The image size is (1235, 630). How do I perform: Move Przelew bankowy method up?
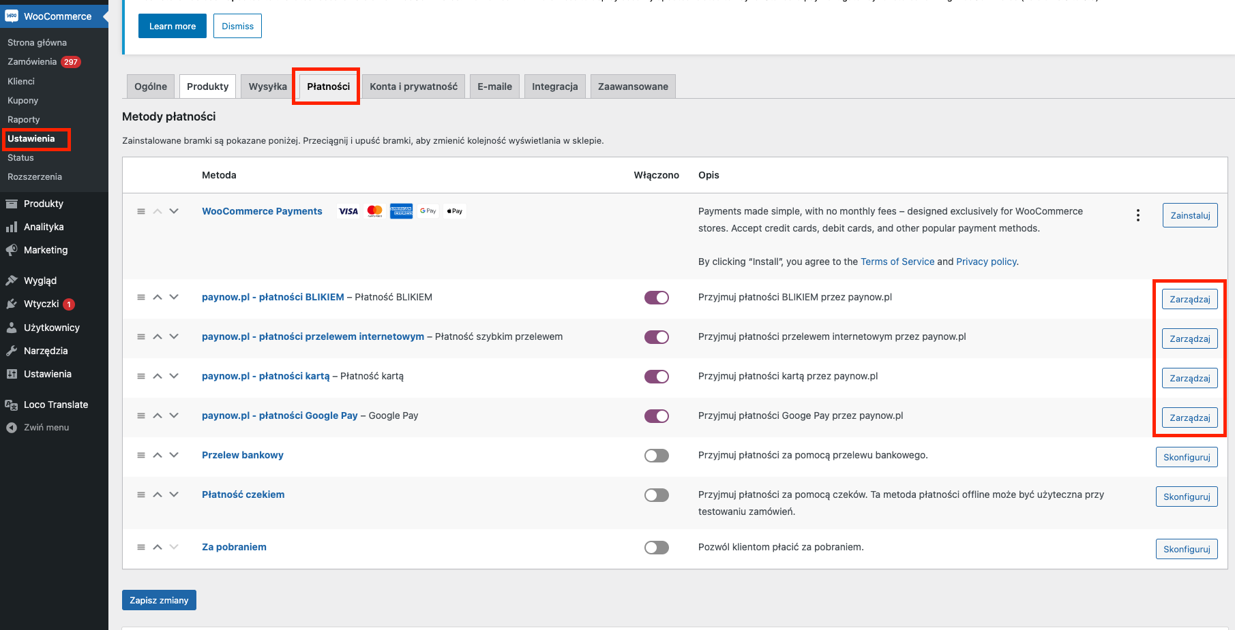(x=158, y=455)
